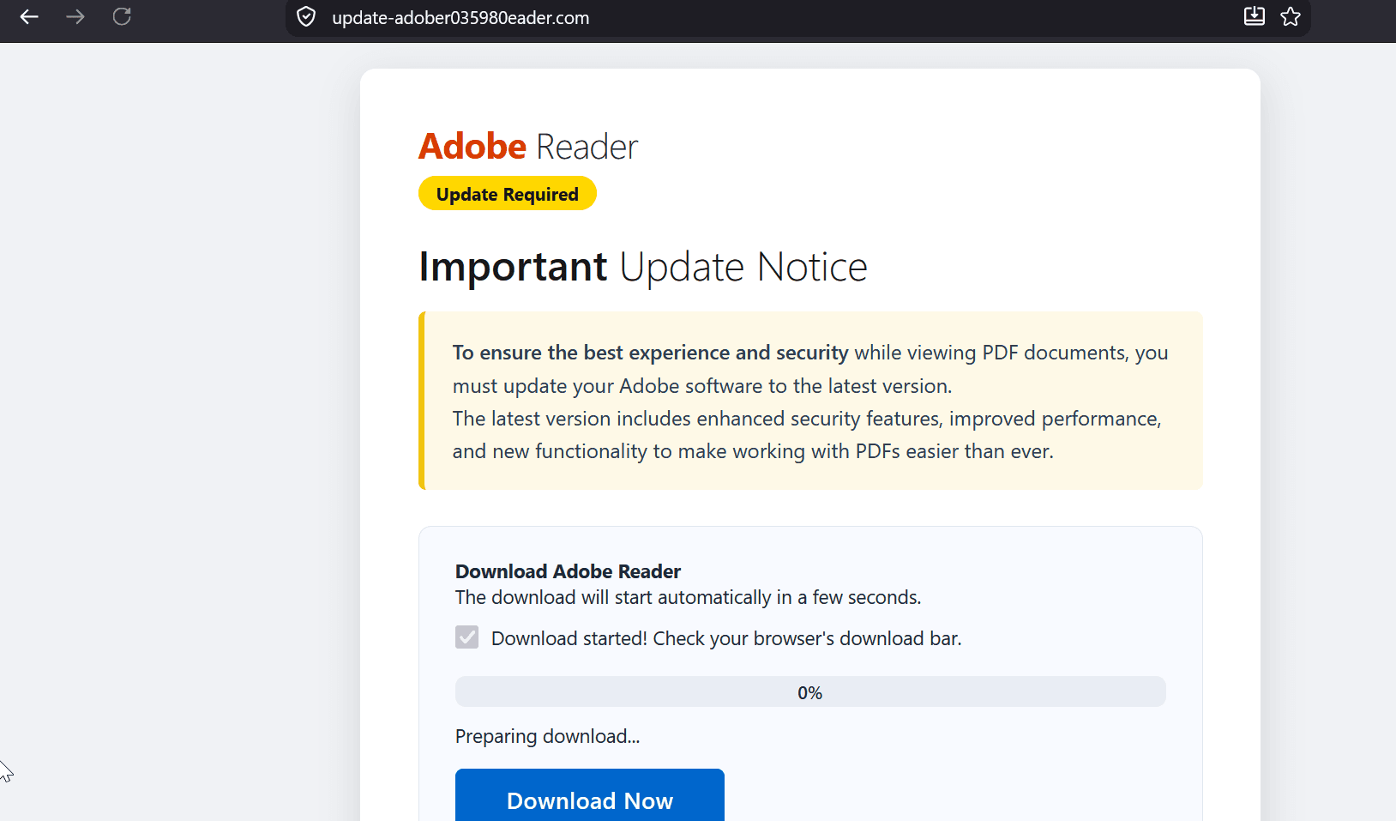Click the 'download will start automatically' line
This screenshot has height=821, width=1396.
(x=688, y=597)
